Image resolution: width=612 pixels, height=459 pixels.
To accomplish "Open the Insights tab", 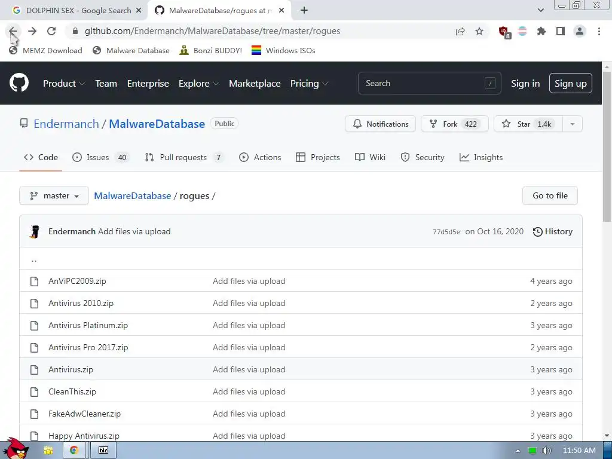I will 481,157.
